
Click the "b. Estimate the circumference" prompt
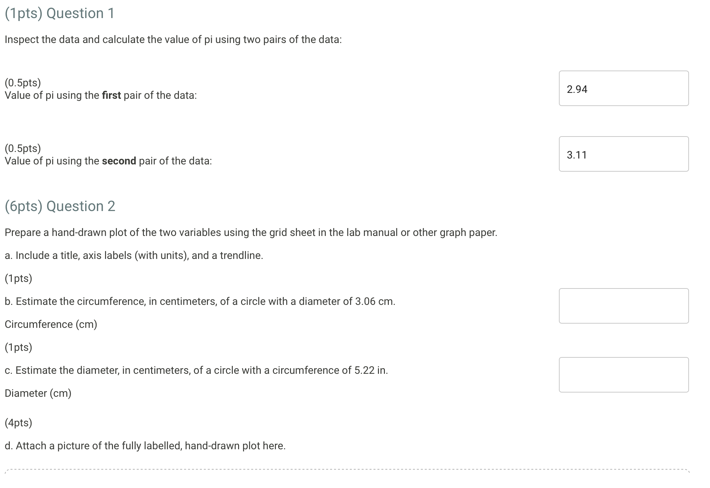click(x=200, y=301)
